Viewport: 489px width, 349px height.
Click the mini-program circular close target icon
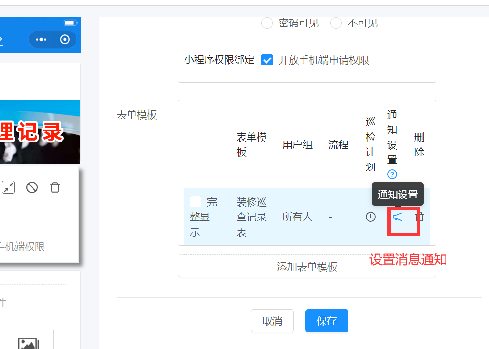pos(65,39)
